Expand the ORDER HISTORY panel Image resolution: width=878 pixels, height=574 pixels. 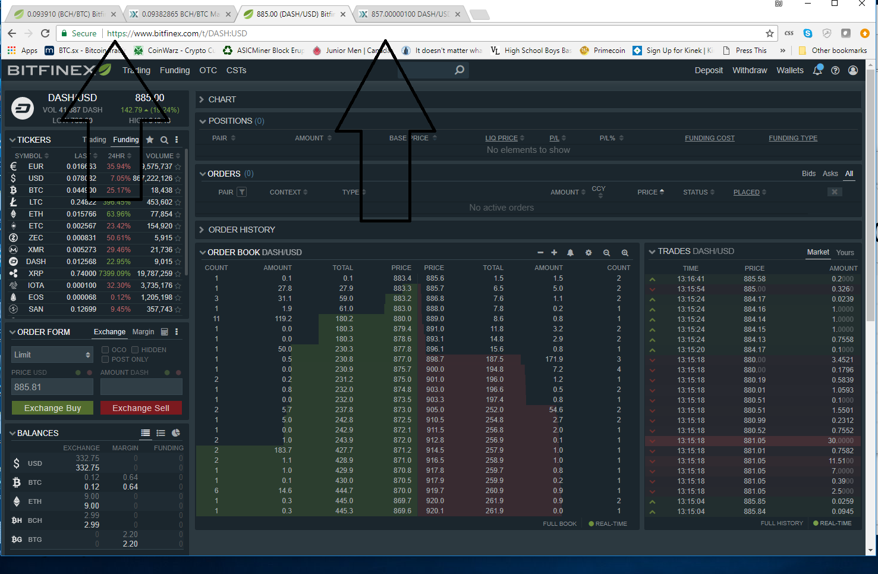pos(202,230)
